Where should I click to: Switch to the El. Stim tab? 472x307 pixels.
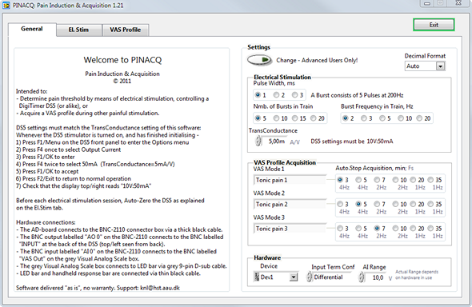[78, 30]
